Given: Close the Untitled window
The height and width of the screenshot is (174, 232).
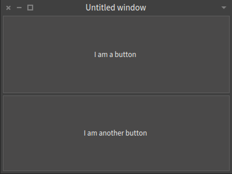Looking at the screenshot, I should tap(8, 8).
